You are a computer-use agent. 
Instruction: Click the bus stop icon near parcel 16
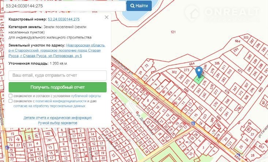193,123
